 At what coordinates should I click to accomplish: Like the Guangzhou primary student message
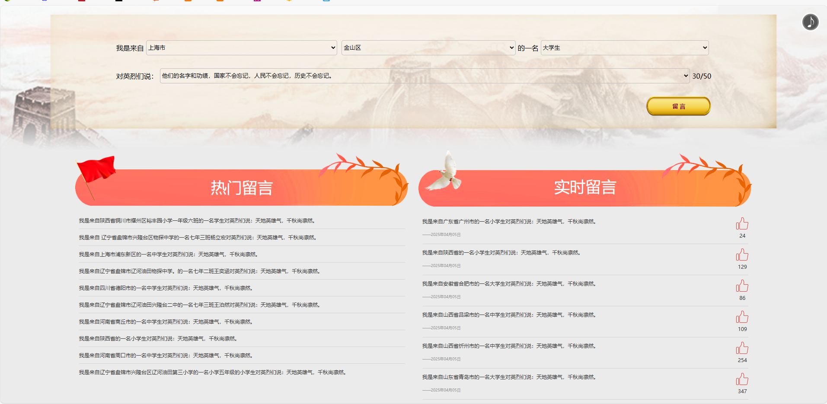point(742,224)
